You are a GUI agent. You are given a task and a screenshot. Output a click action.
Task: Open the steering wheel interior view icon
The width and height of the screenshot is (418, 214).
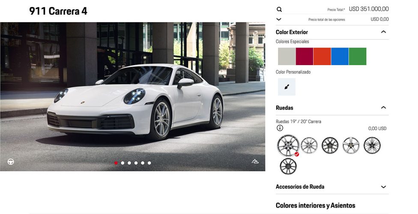[11, 162]
